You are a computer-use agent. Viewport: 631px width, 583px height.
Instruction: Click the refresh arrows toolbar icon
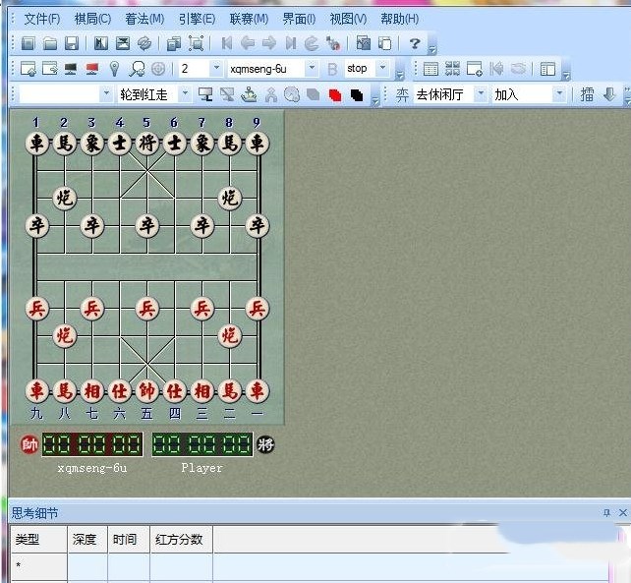(144, 43)
